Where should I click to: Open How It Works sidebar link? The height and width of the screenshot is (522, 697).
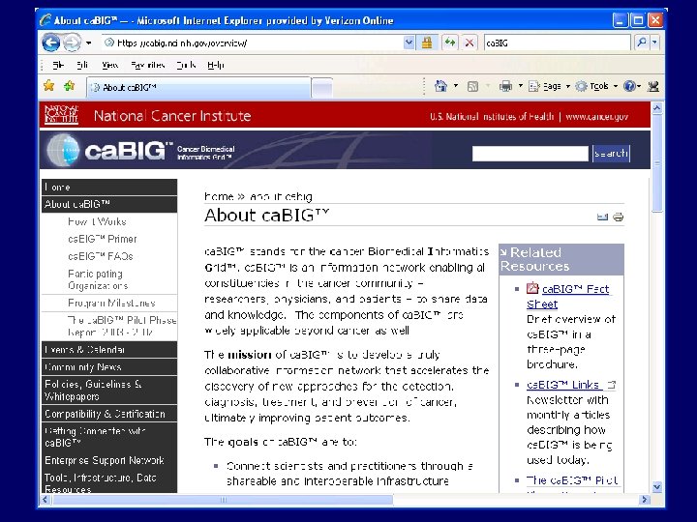click(97, 221)
